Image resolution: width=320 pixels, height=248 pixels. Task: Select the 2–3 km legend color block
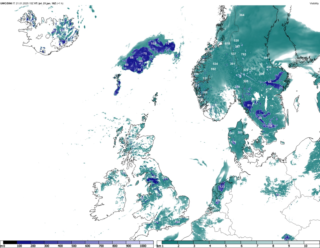tap(185, 242)
